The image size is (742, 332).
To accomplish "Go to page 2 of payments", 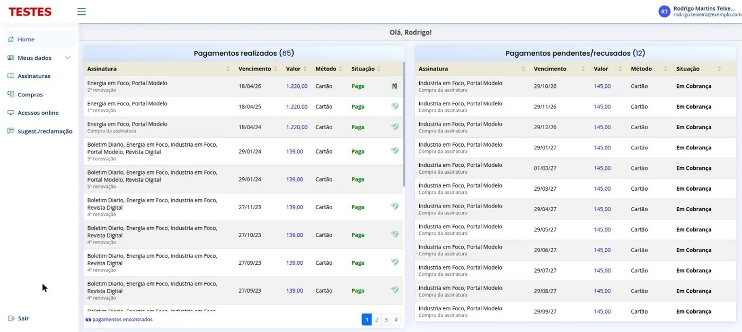I will pyautogui.click(x=376, y=319).
